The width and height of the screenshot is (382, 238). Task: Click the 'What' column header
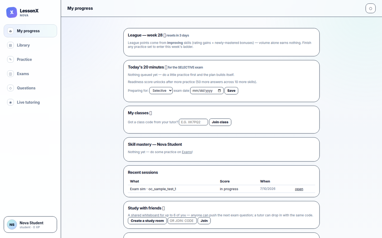[134, 181]
